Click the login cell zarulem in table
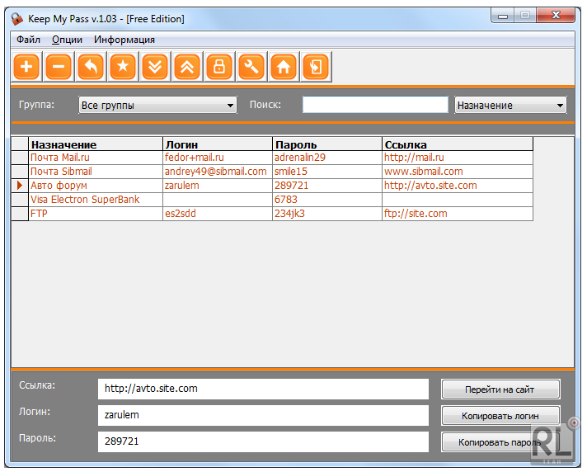587x472 pixels. (x=218, y=186)
